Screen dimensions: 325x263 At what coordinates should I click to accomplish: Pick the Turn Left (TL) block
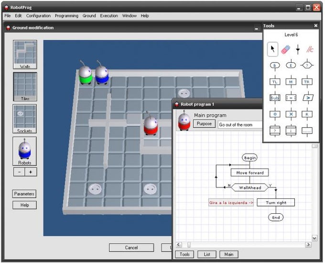[275, 82]
